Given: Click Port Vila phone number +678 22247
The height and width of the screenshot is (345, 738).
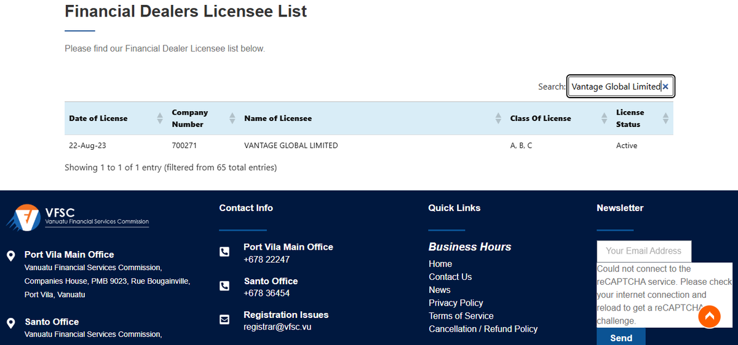Looking at the screenshot, I should 266,259.
